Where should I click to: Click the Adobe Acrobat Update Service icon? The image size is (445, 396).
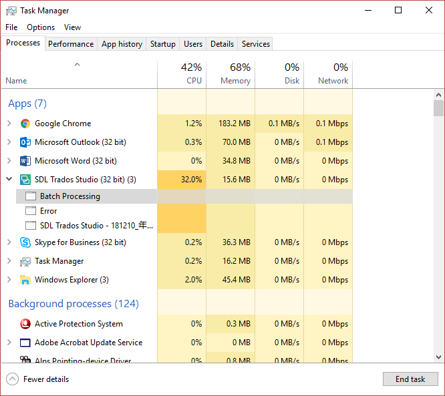coord(25,343)
